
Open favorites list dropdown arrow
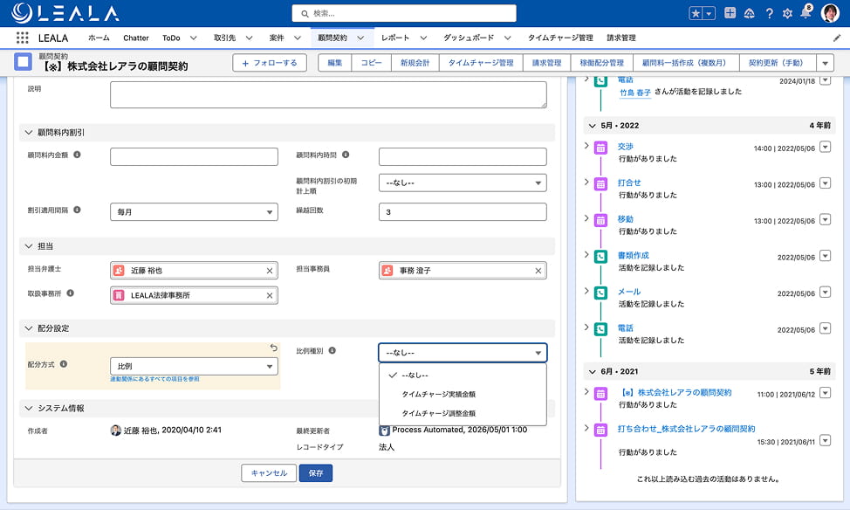point(709,14)
